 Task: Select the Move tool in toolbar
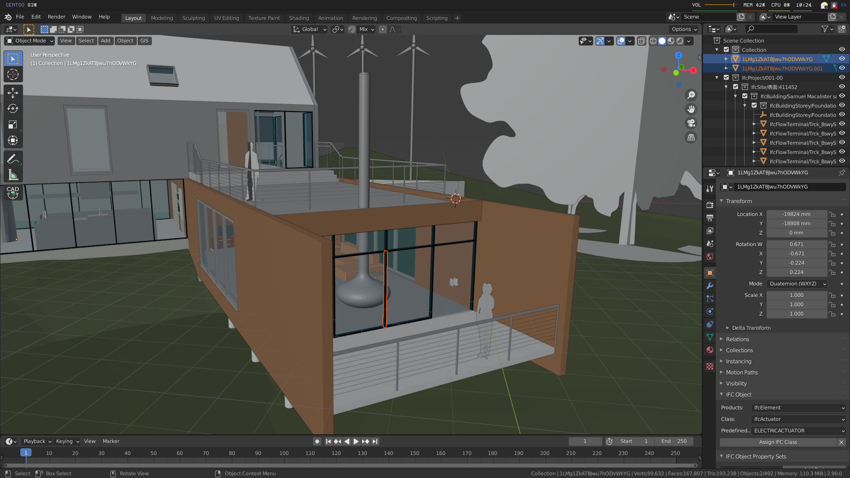pos(13,93)
